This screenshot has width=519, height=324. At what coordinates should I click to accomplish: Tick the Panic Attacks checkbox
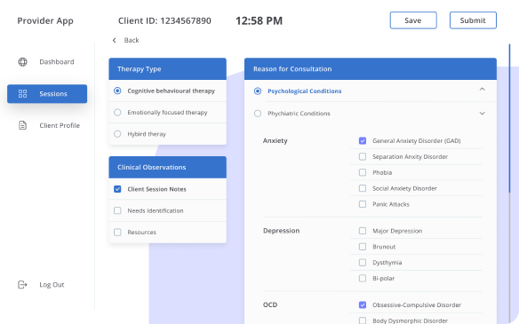(x=363, y=204)
